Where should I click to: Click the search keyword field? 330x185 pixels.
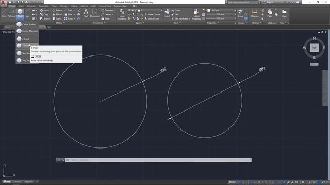point(242,2)
